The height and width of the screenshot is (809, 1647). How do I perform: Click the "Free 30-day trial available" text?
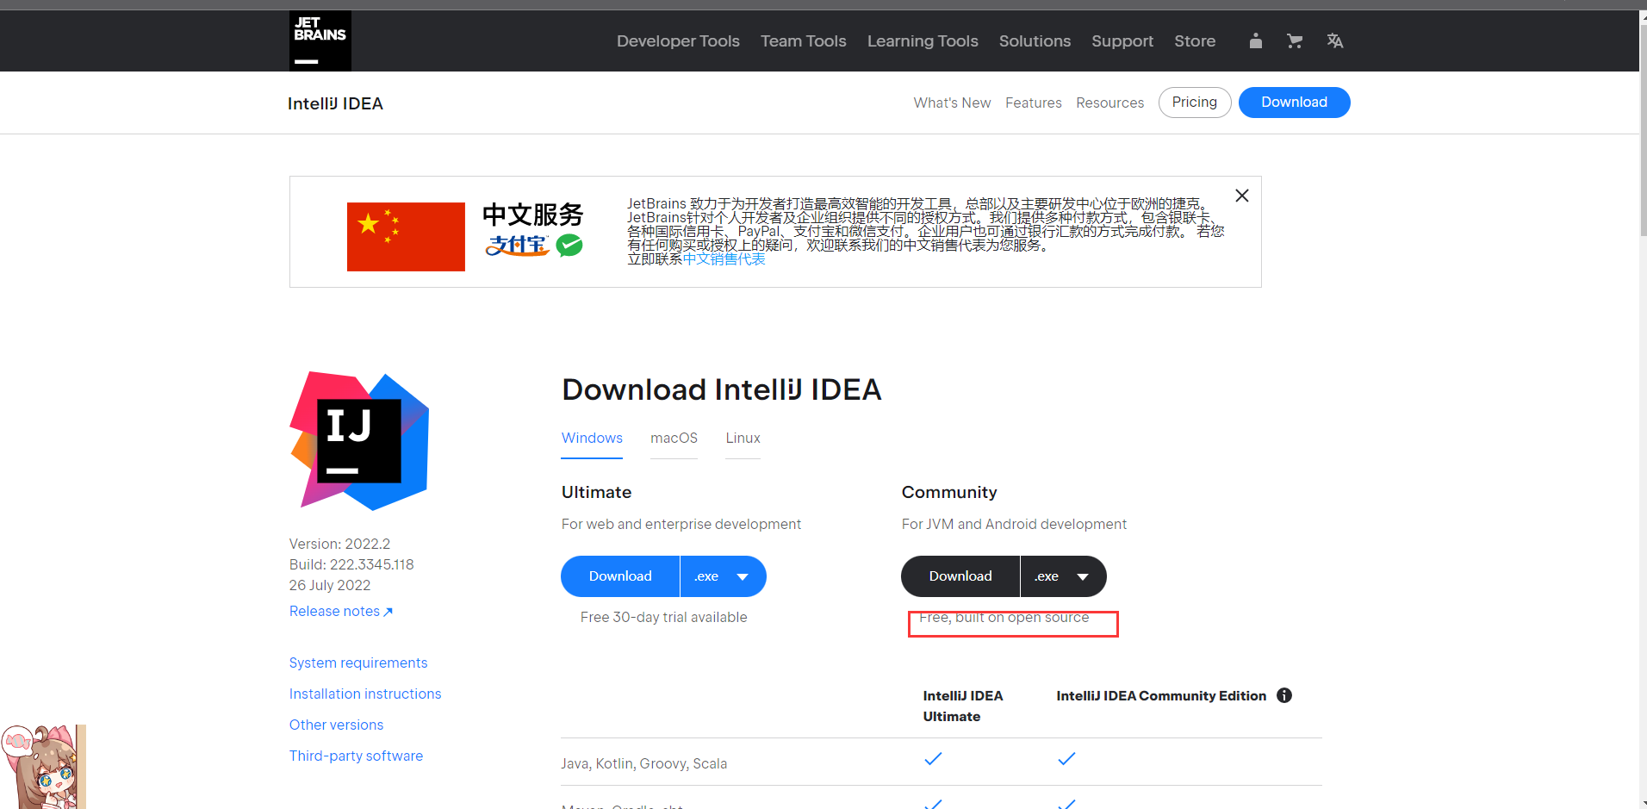coord(664,617)
